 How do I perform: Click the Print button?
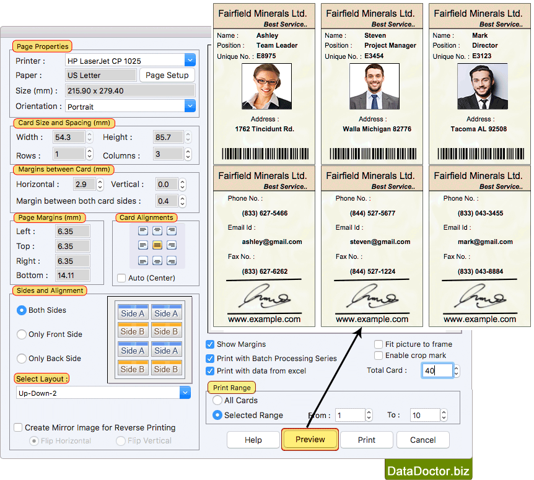point(367,440)
